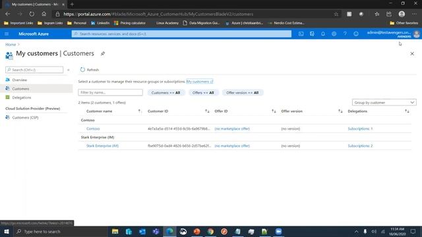Open a new browser tab
Image resolution: width=422 pixels, height=237 pixels.
coord(72,5)
